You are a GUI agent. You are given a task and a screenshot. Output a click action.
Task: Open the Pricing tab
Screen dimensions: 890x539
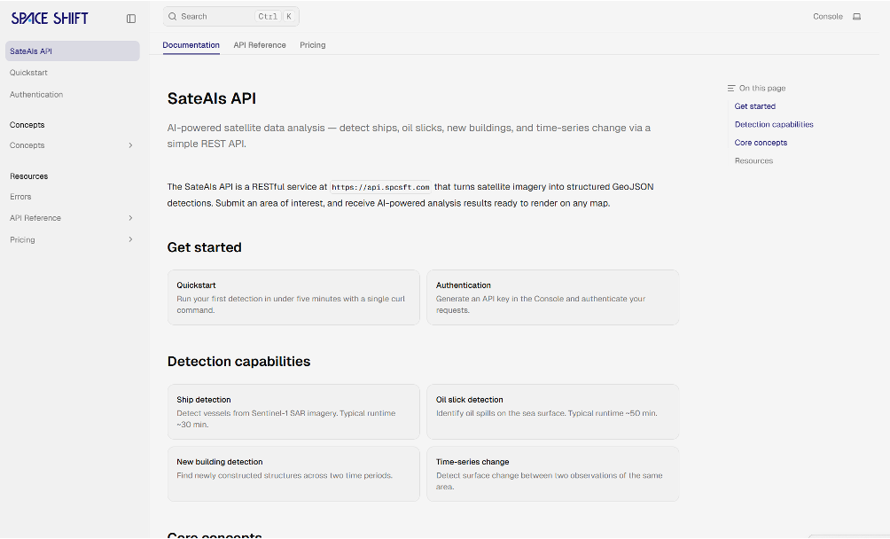[x=312, y=45]
